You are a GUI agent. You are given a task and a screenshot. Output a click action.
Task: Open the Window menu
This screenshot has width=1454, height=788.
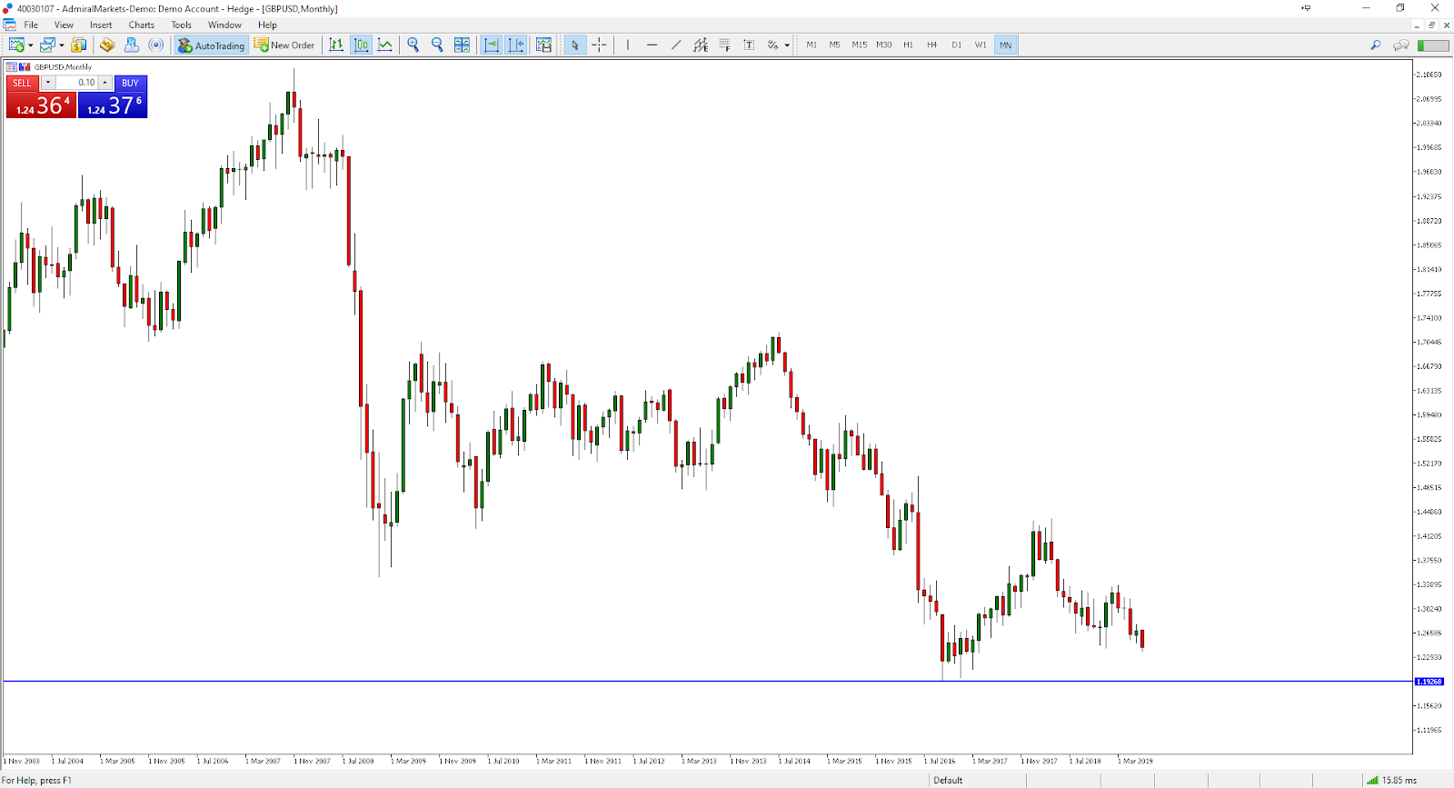[x=224, y=25]
